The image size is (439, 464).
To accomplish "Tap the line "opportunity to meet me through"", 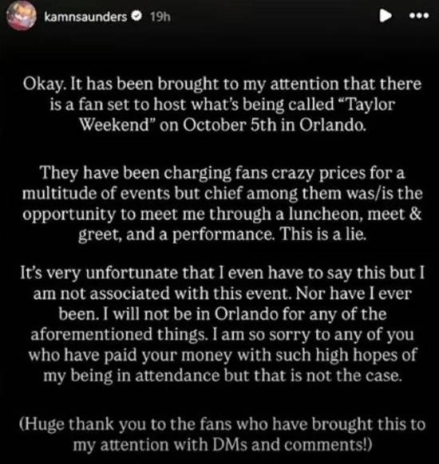I will click(x=222, y=214).
